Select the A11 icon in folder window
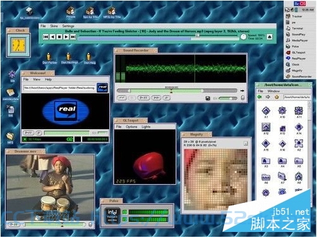Screen dimensions: 317x237 tap(299, 112)
